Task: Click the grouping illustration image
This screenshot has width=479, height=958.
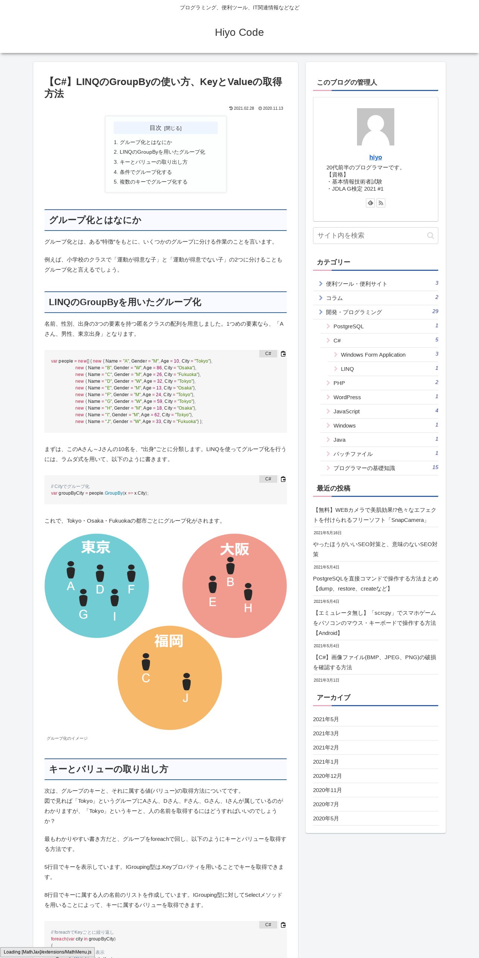Action: [166, 632]
